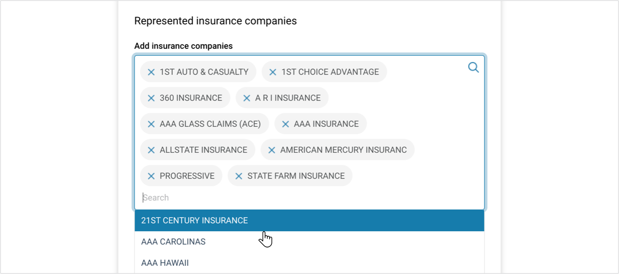Click X on AAA INSURANCE tag

tap(285, 124)
